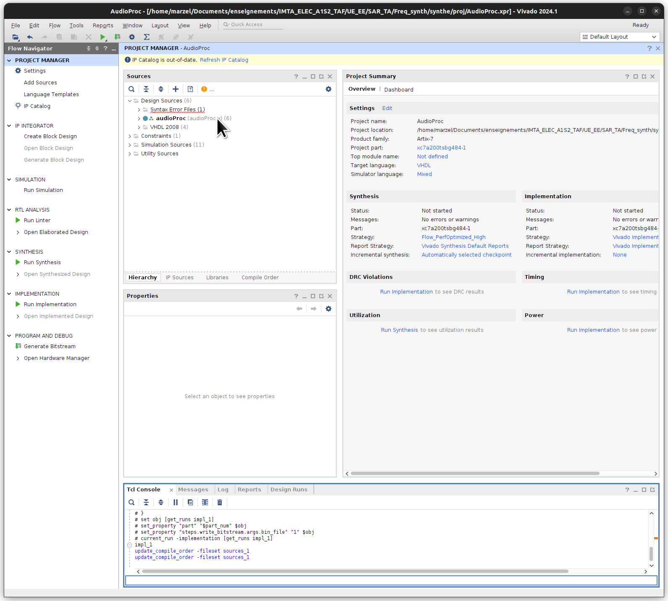This screenshot has width=668, height=601.
Task: Click Run Synthesis in Flow Navigator
Action: click(x=42, y=262)
